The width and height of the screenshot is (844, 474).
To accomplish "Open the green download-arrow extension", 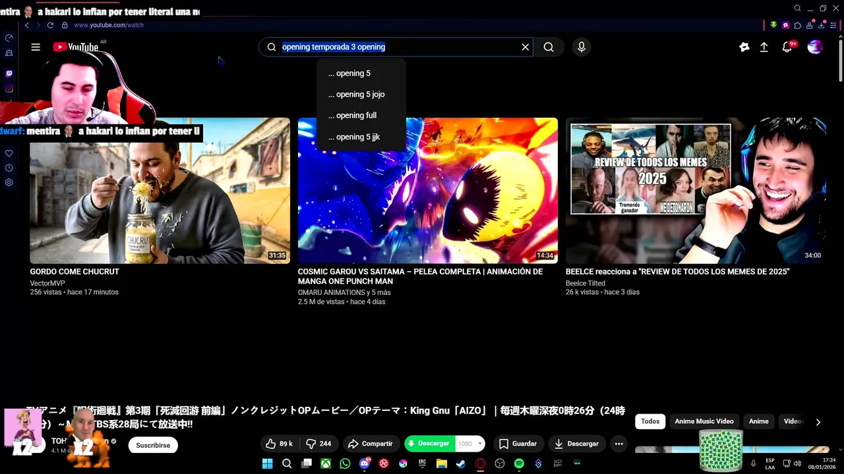I will pyautogui.click(x=773, y=25).
